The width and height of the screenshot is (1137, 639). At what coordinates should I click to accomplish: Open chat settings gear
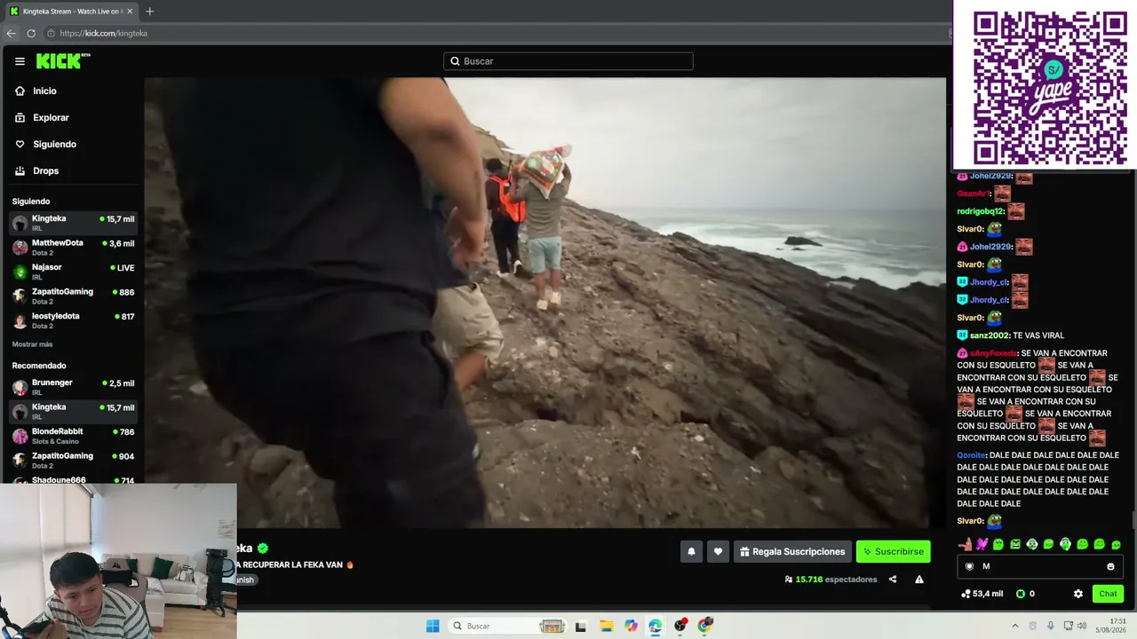click(x=1078, y=594)
